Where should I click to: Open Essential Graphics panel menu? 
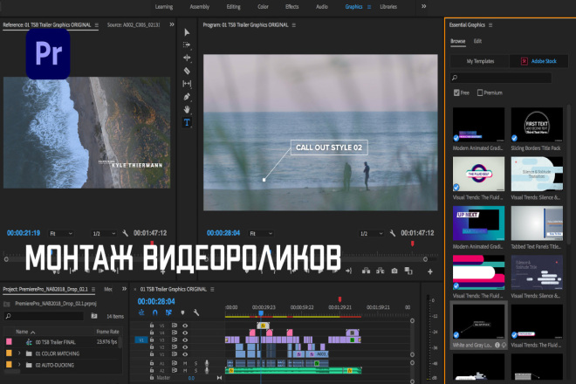click(x=490, y=25)
